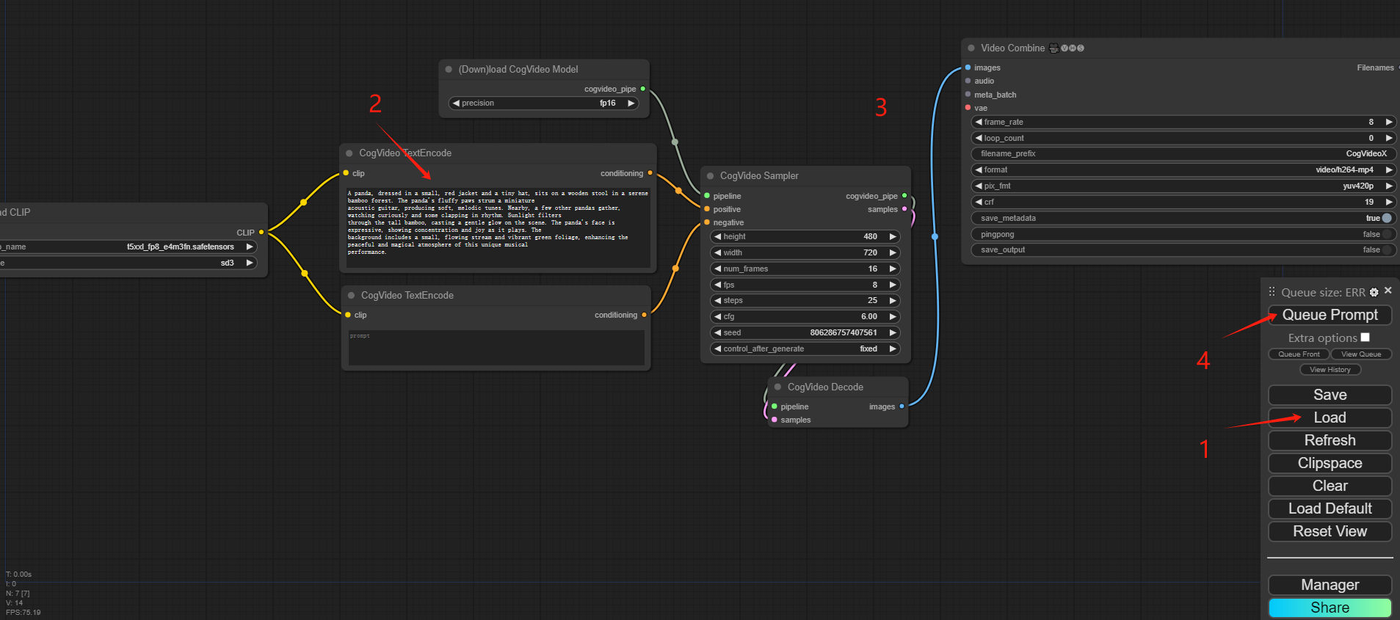Collapse the CogVideo Decode node dot

[777, 387]
